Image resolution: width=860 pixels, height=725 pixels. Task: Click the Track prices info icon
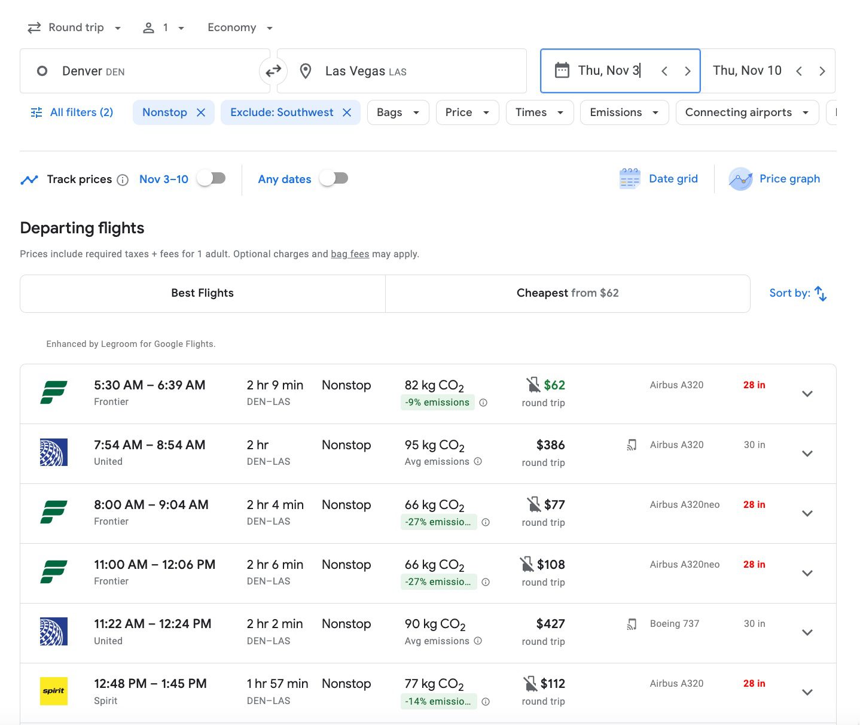tap(123, 180)
